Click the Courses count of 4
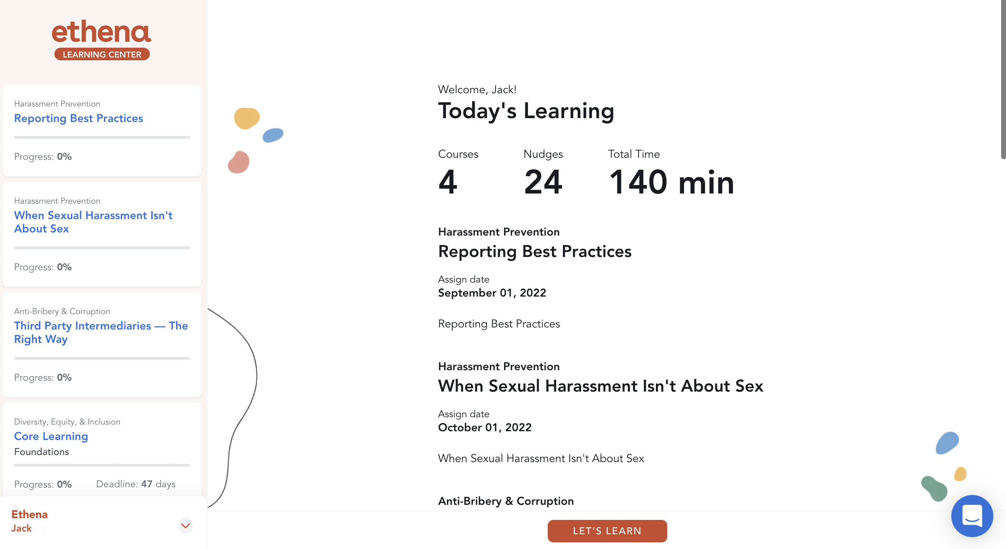This screenshot has height=549, width=1006. point(448,182)
